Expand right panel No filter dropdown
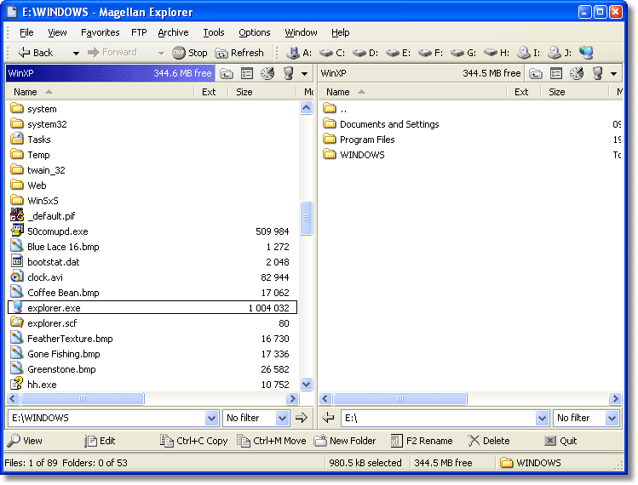This screenshot has width=638, height=485. coord(611,418)
